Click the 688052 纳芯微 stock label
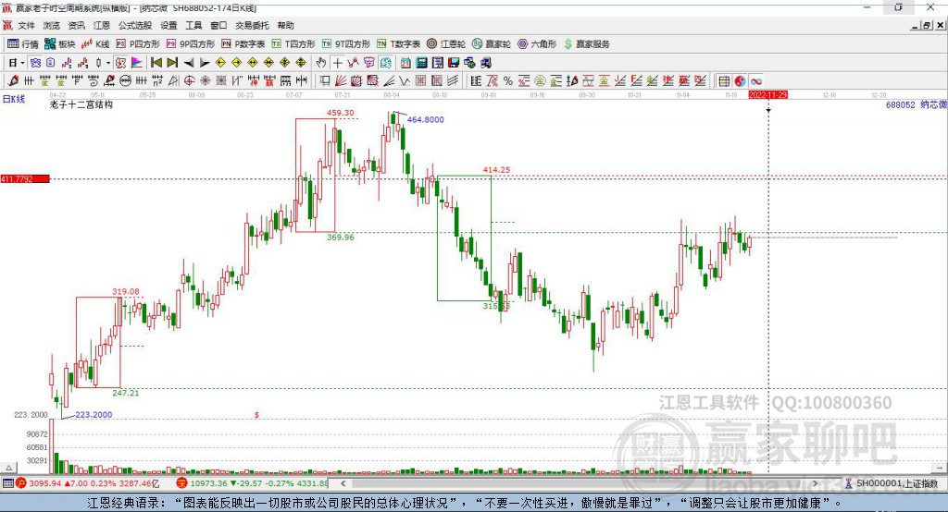This screenshot has height=512, width=948. (916, 104)
